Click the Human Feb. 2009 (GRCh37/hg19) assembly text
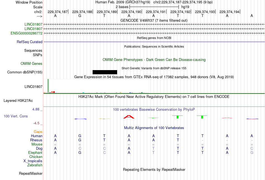The image size is (265, 180). [123, 2]
